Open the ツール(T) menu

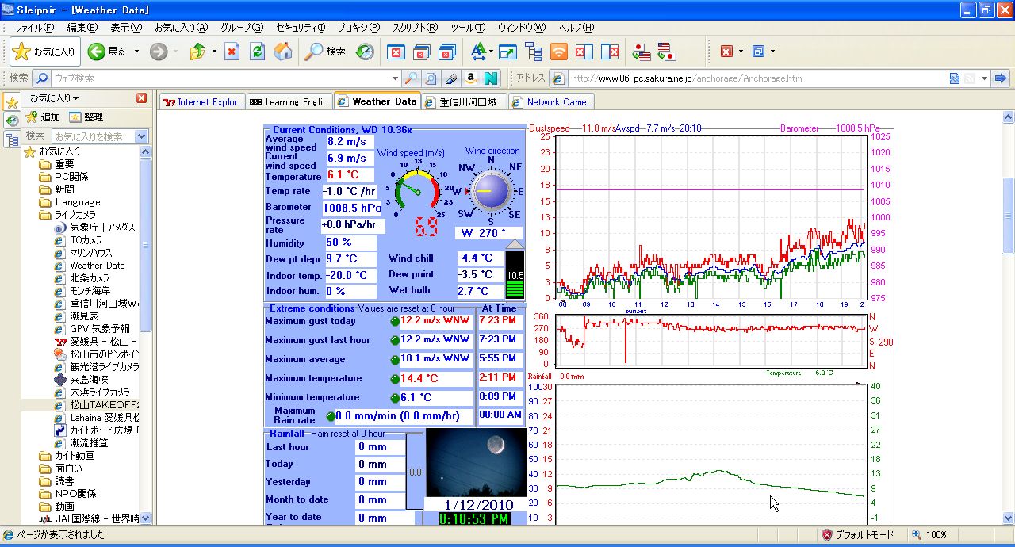tap(467, 28)
